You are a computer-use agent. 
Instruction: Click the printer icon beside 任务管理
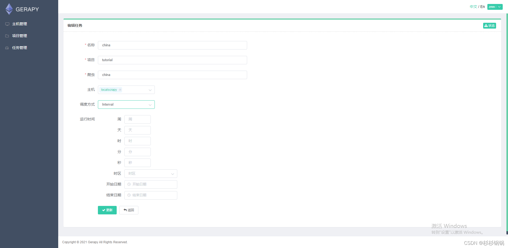[x=7, y=48]
